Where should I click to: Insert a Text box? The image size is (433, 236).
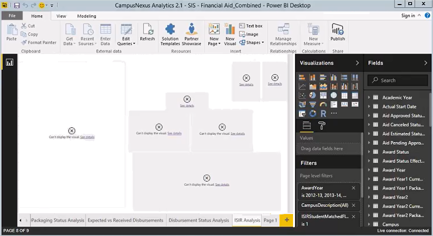[251, 26]
